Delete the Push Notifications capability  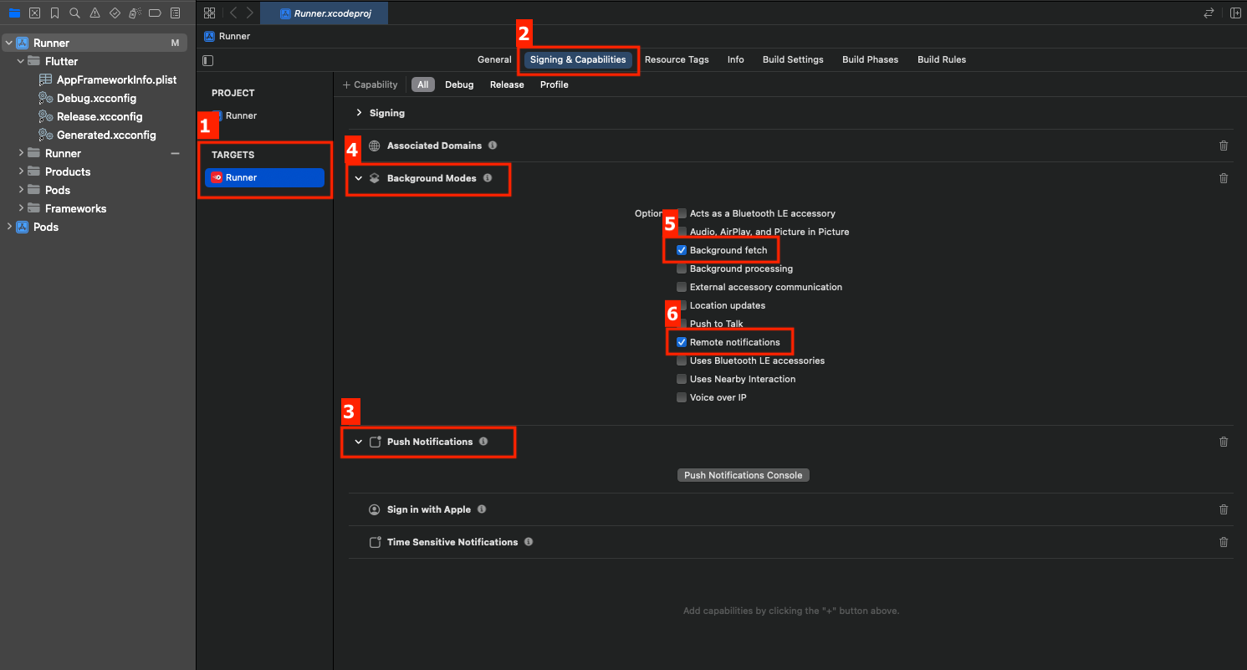point(1224,442)
